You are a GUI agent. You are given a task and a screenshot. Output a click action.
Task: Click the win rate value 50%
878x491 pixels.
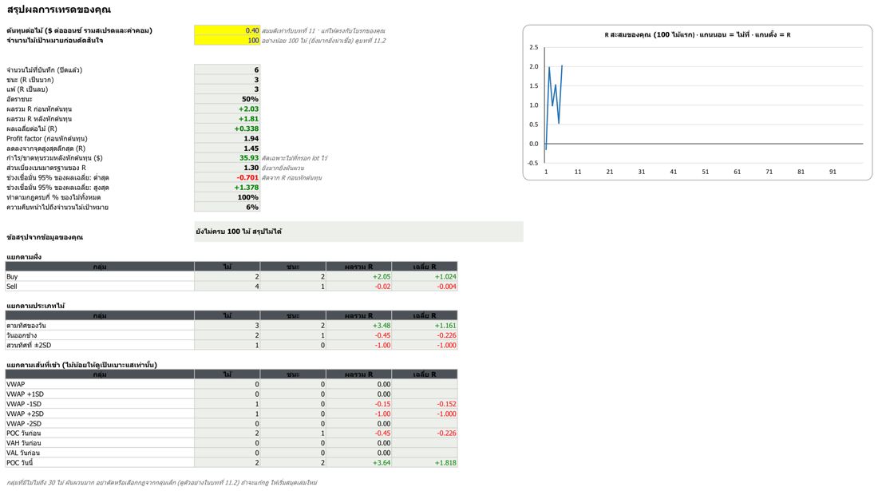[227, 99]
